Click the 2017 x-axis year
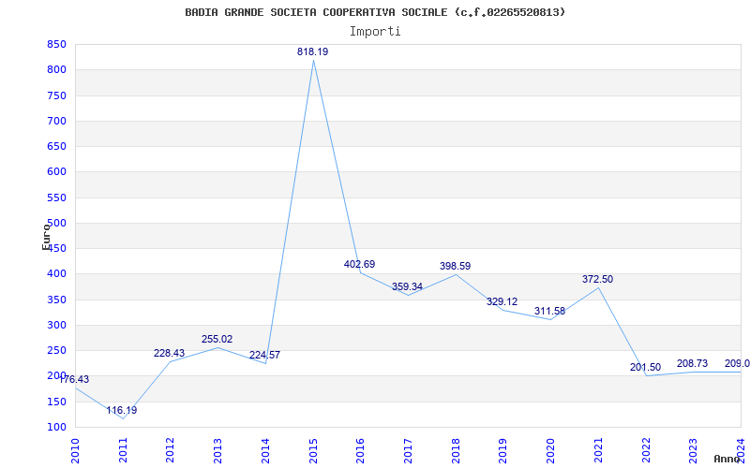 coord(408,451)
